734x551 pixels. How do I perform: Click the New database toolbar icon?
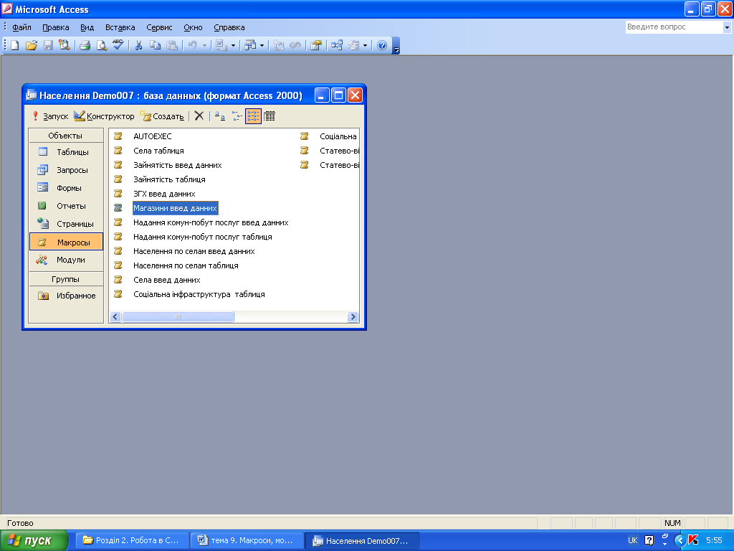[x=15, y=45]
